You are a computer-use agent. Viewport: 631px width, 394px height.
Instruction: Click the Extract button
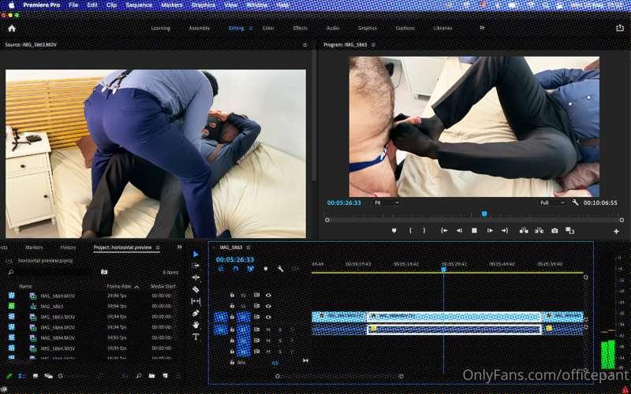539,231
